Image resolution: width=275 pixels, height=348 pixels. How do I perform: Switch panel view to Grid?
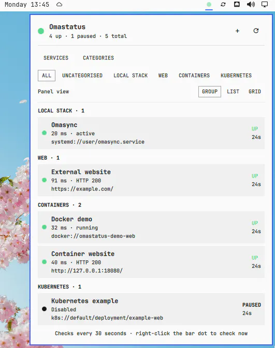click(x=255, y=92)
